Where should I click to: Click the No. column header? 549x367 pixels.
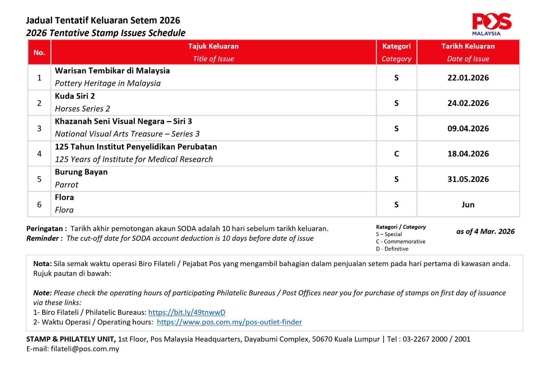39,52
